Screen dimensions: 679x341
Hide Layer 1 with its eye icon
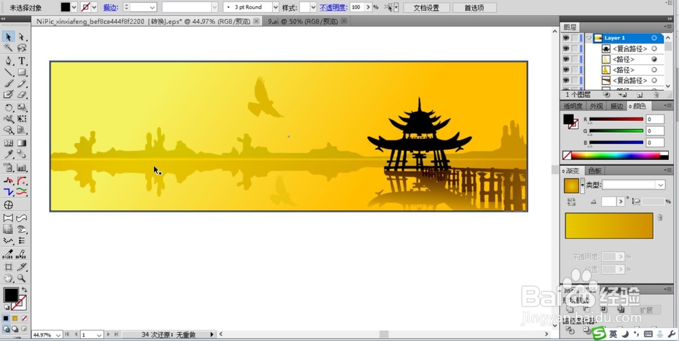pyautogui.click(x=566, y=38)
